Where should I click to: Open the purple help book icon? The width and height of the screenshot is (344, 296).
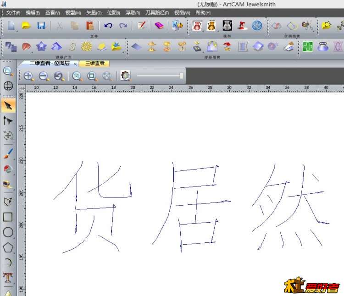pyautogui.click(x=159, y=26)
